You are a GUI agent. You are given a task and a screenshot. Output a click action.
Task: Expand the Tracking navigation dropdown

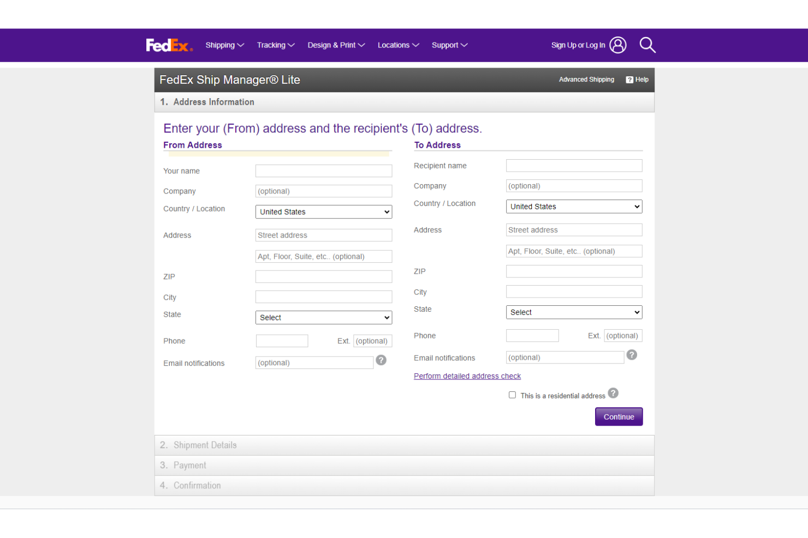(x=276, y=45)
